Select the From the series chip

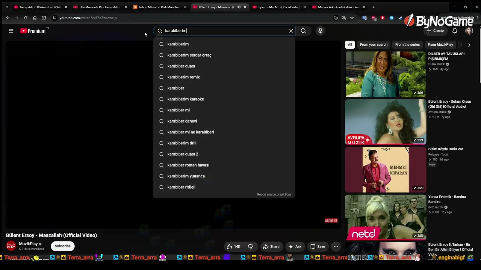(407, 45)
